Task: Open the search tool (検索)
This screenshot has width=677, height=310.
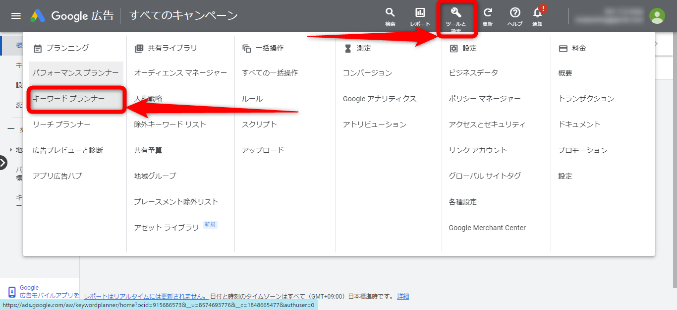Action: pos(390,17)
